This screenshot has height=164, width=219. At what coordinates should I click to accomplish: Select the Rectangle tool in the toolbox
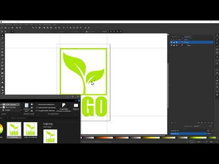point(2,43)
